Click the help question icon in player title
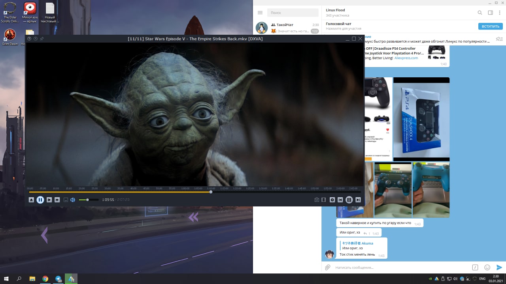506x284 pixels. pyautogui.click(x=29, y=39)
